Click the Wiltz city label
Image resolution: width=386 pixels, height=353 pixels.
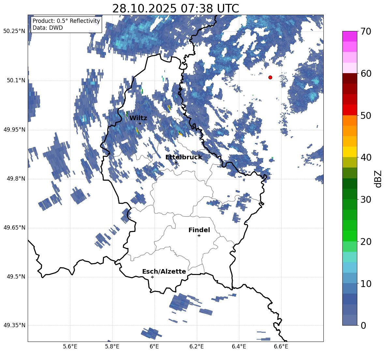click(138, 118)
